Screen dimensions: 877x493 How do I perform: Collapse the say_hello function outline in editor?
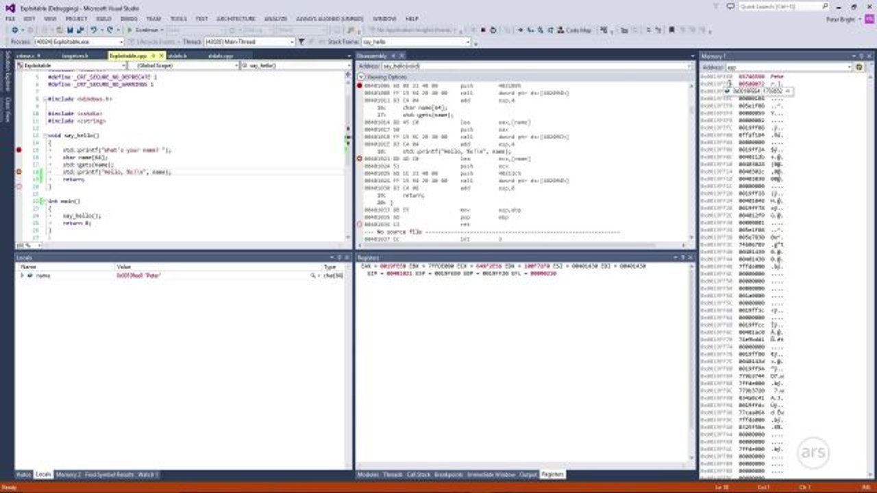pos(47,136)
